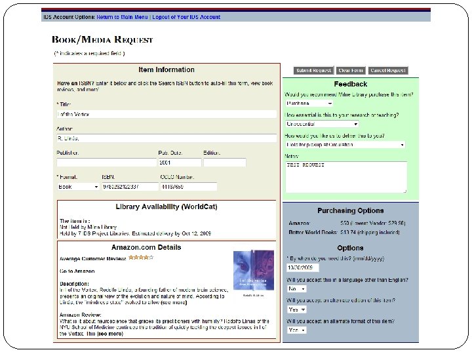Click see more in Description
The image size is (472, 354).
point(174,302)
